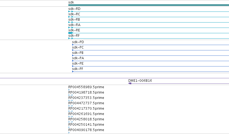Select the glyph under RP004558989.5prime
Image resolution: width=229 pixels, height=134 pixels.
click(x=69, y=90)
